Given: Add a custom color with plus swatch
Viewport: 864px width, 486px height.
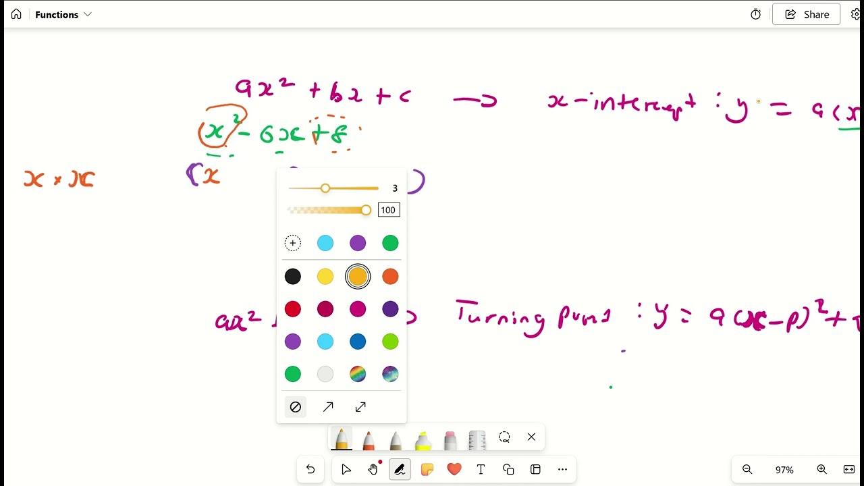Looking at the screenshot, I should click(293, 243).
